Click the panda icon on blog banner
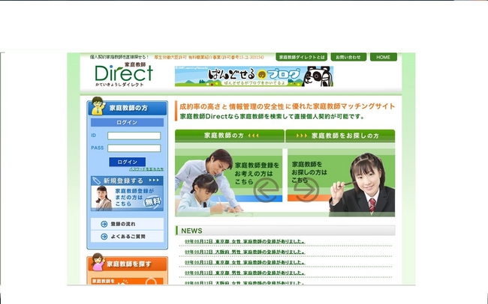Viewport: 488px width, 304px height. tap(321, 76)
